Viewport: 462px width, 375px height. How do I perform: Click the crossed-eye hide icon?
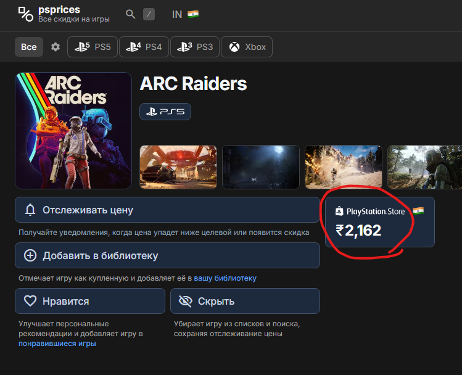[x=186, y=301]
